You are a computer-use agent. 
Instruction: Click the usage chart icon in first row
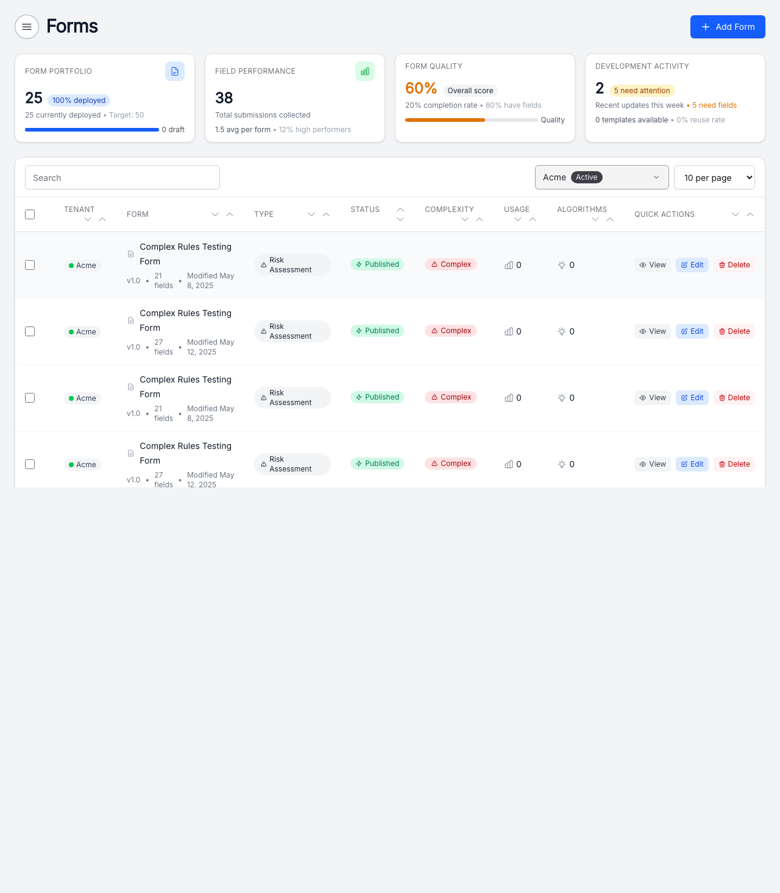coord(509,265)
